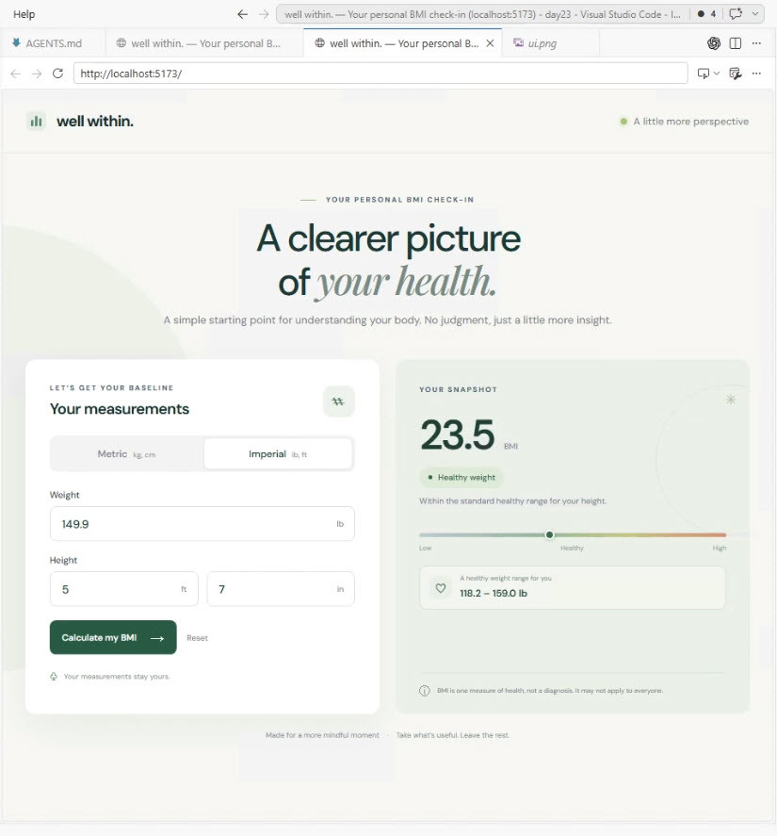The width and height of the screenshot is (777, 836).
Task: Click the device emulation icon in the browser bar
Action: click(704, 74)
